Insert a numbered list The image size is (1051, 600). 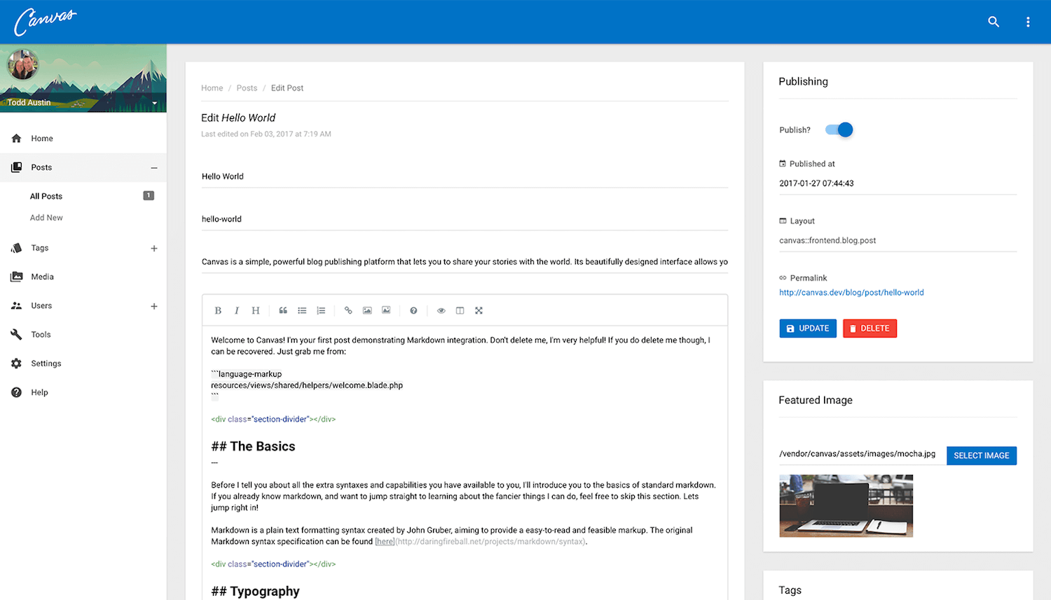click(321, 310)
